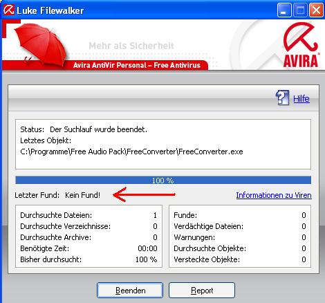Open the Hilfe help link

coord(301,99)
